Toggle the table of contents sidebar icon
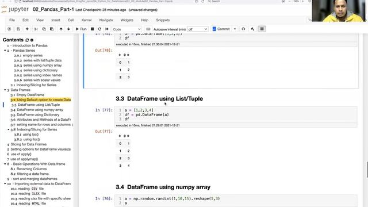368x207 pixels. click(x=262, y=29)
